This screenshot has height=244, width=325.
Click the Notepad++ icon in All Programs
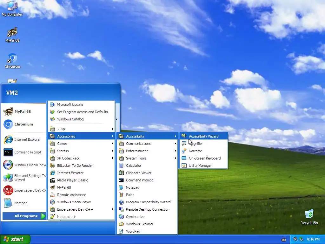(x=52, y=217)
